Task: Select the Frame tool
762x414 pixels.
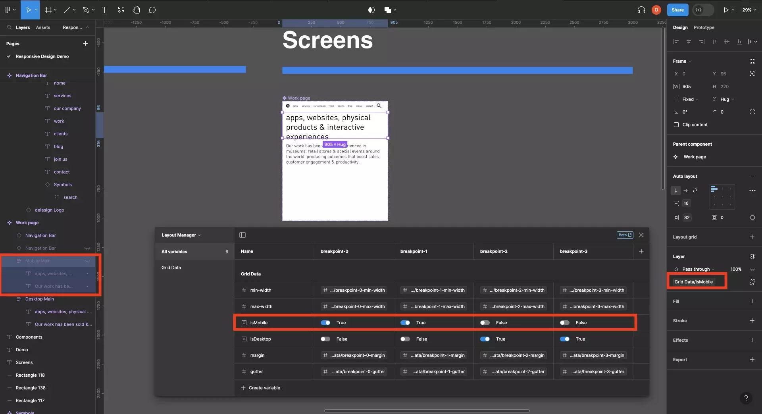Action: (48, 10)
